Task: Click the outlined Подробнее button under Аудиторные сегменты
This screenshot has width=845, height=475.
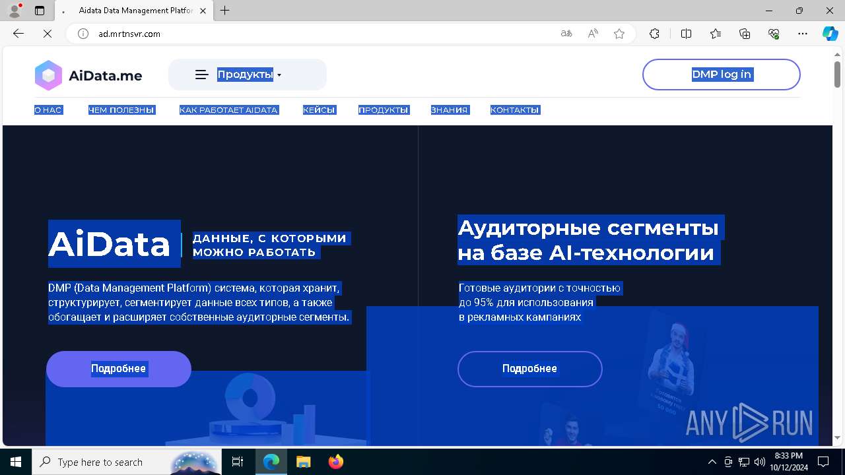Action: (530, 369)
